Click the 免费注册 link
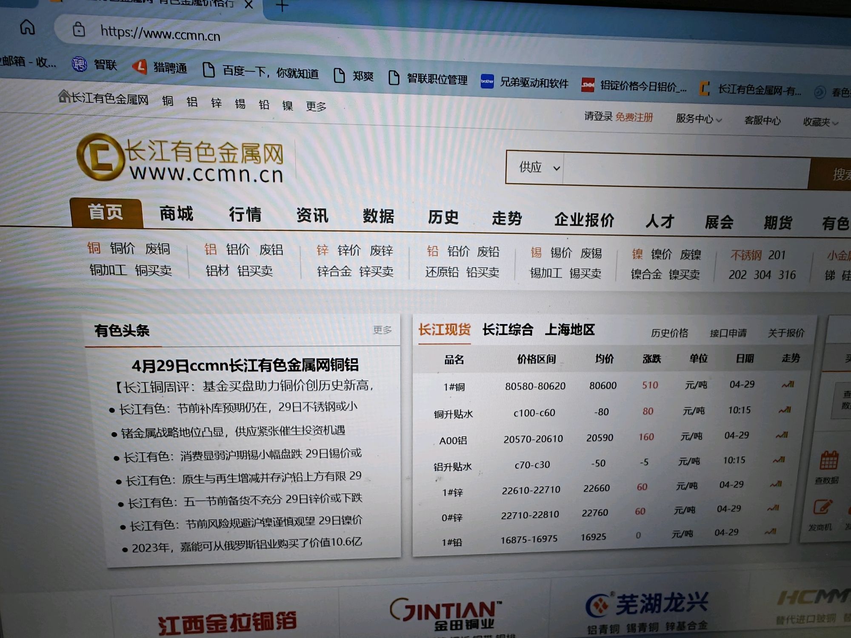The width and height of the screenshot is (851, 638). [634, 117]
